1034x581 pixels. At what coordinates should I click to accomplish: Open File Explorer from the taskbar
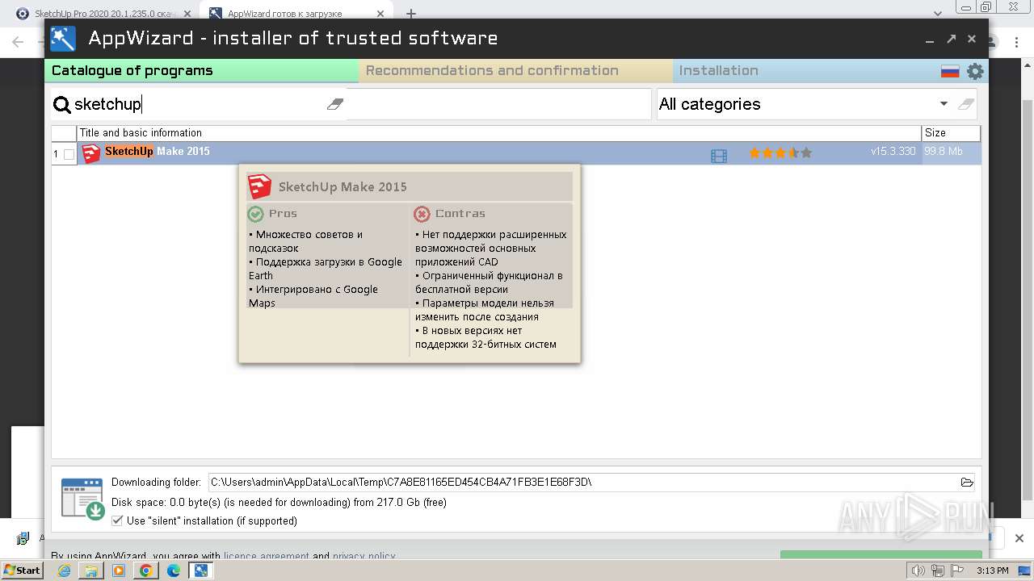(91, 571)
